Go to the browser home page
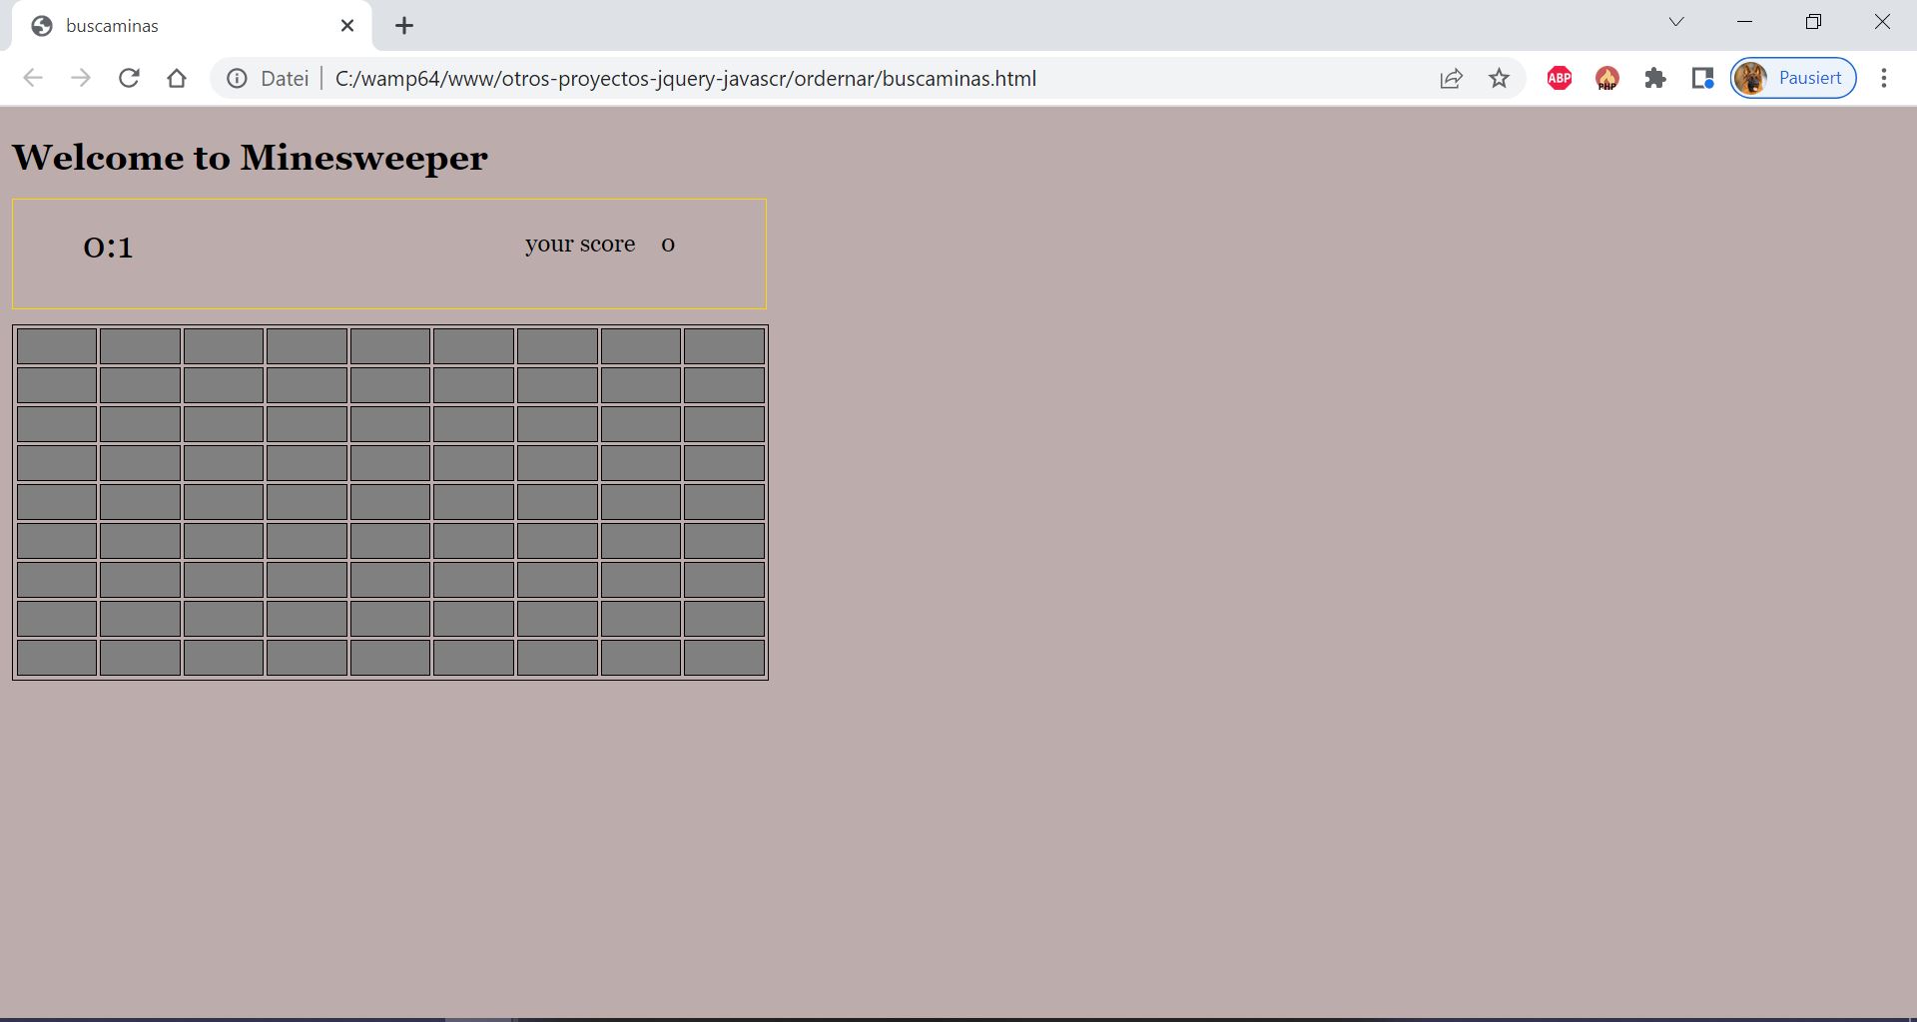This screenshot has width=1917, height=1022. pyautogui.click(x=177, y=78)
